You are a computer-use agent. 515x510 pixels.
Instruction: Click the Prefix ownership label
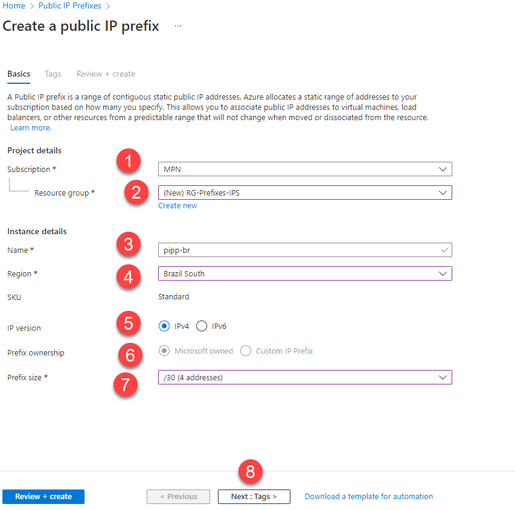click(x=36, y=353)
